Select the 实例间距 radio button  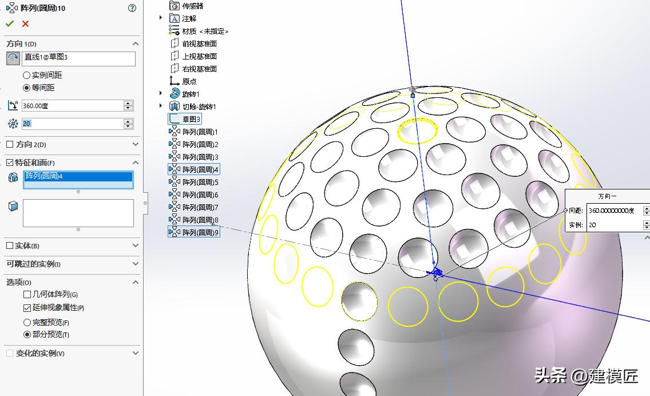coord(26,77)
